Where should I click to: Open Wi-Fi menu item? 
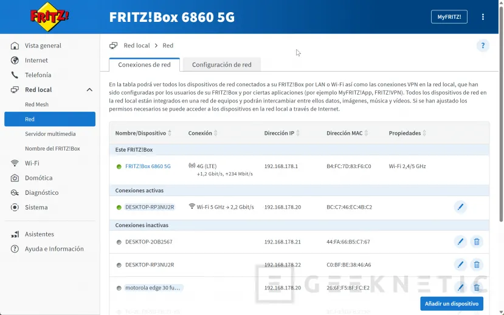point(32,163)
